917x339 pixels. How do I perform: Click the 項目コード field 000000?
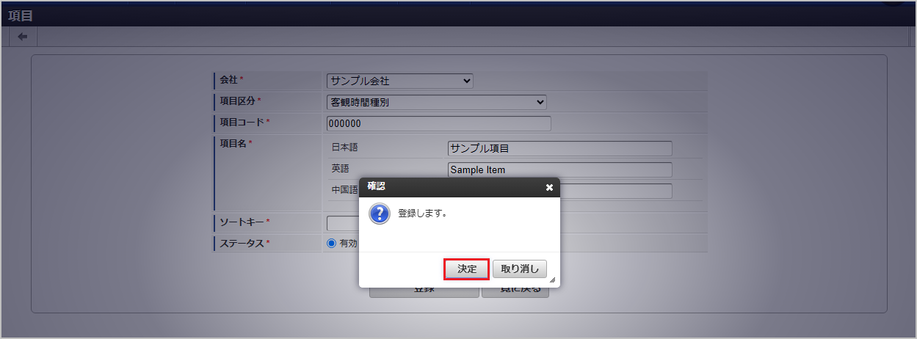pos(439,123)
